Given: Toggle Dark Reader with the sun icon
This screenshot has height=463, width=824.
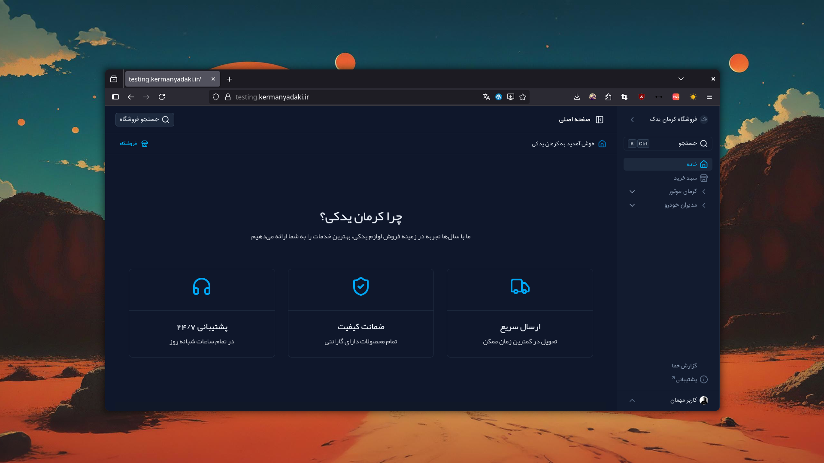Looking at the screenshot, I should [693, 97].
